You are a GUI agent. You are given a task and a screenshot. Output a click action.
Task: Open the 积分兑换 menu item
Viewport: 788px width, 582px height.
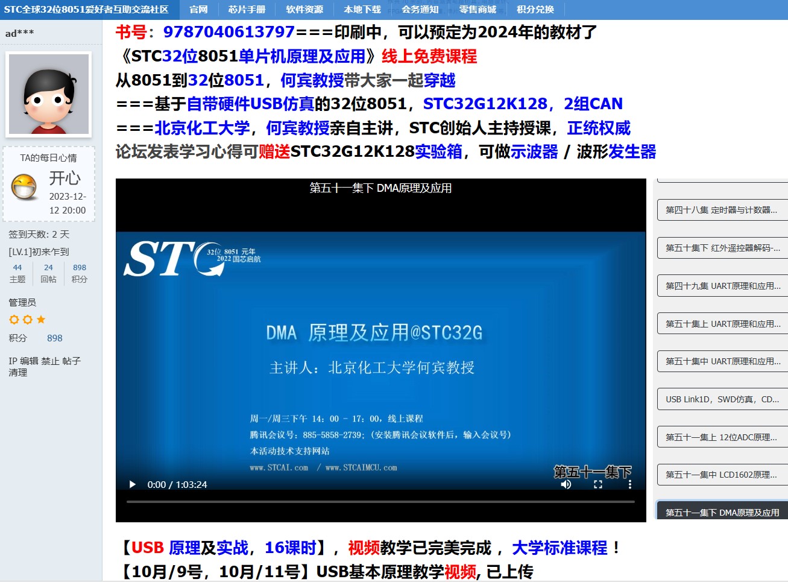coord(535,10)
